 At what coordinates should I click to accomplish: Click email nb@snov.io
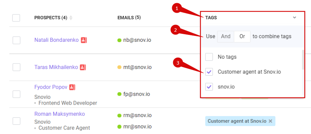coord(137,40)
